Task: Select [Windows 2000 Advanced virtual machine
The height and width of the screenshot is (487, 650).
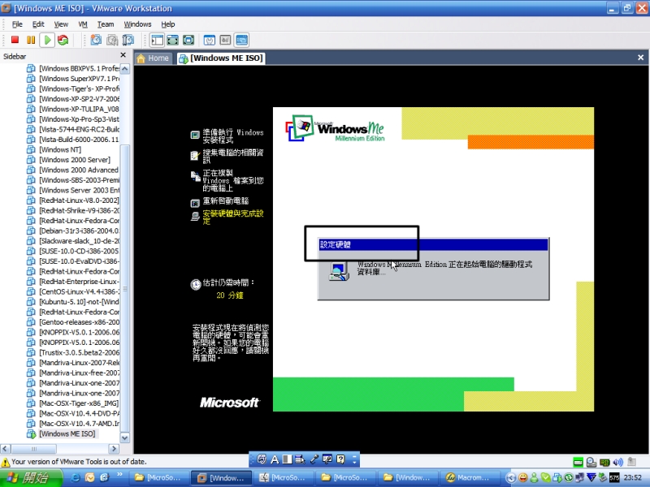Action: coord(79,170)
